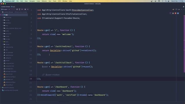
Task: Select the app folder in Project tree
Action: (x=14, y=15)
